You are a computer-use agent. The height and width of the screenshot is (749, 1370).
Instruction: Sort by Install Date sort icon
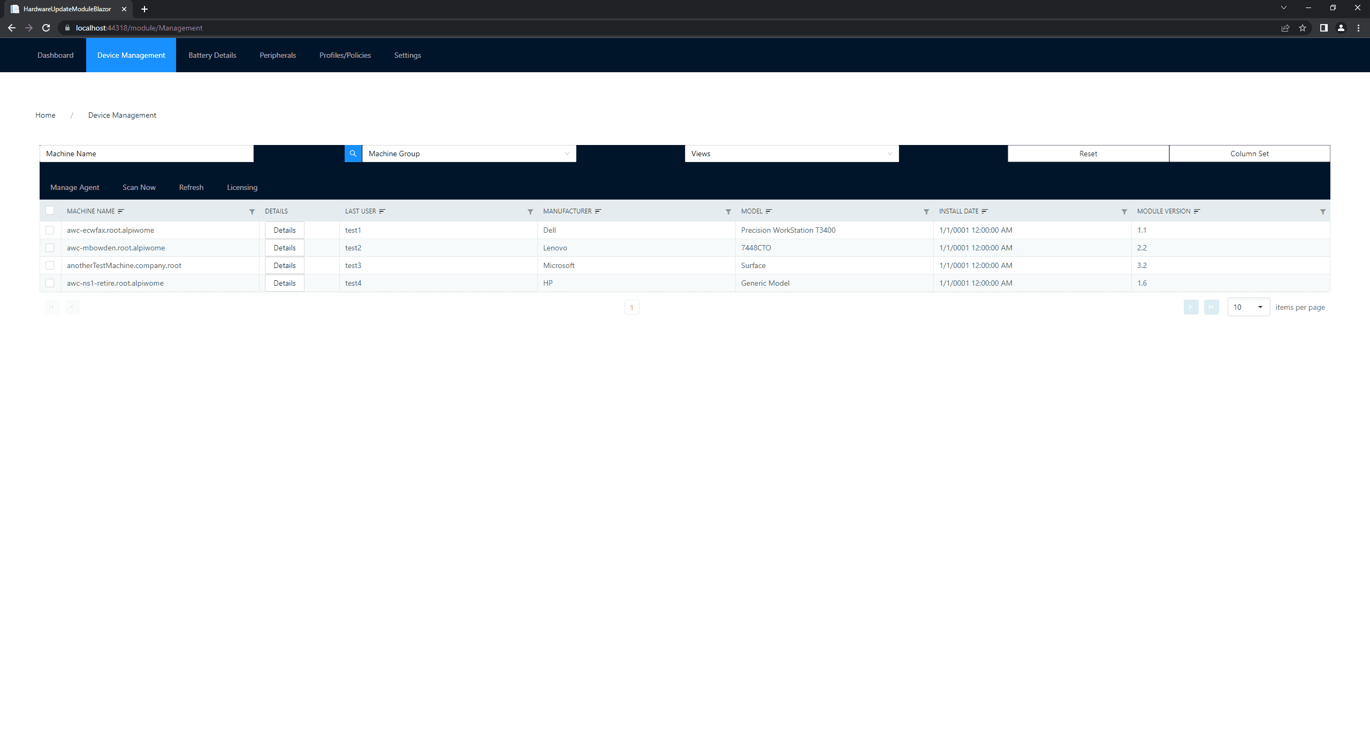[985, 211]
